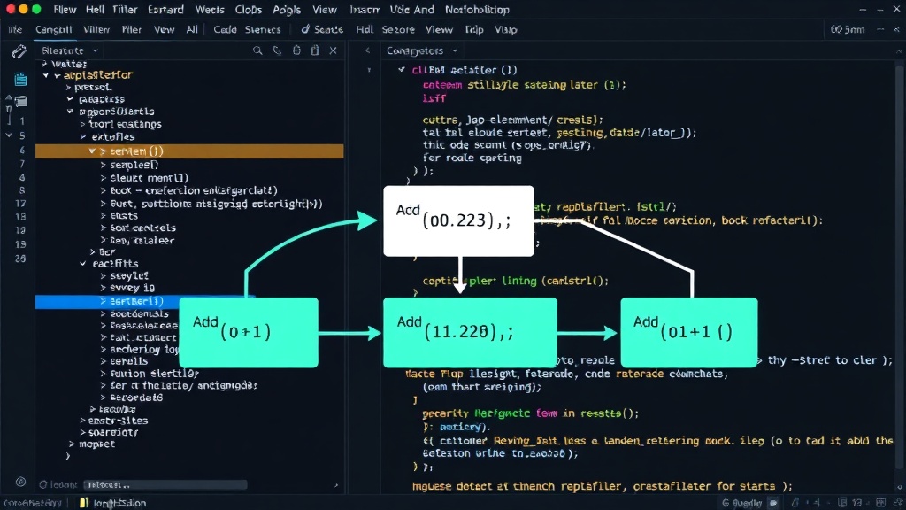This screenshot has width=906, height=510.
Task: Click the clipboard icon left of sidebar close X
Action: click(315, 50)
